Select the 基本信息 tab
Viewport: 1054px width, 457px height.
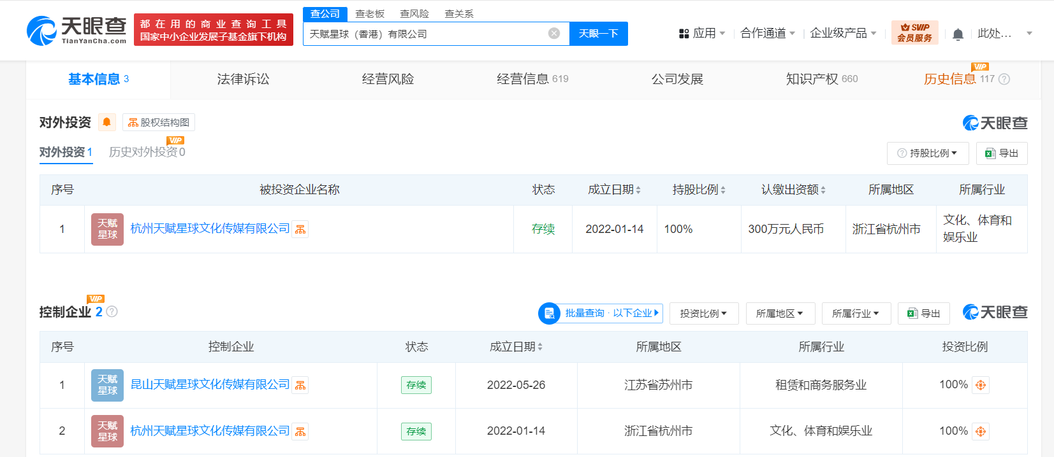(x=98, y=79)
